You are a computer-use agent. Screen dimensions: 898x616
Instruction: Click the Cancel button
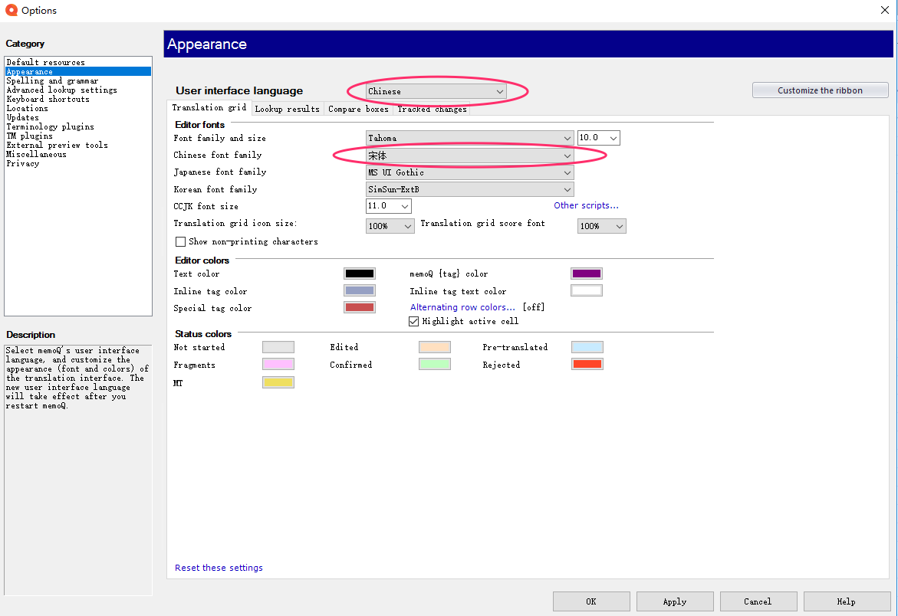[x=758, y=601]
